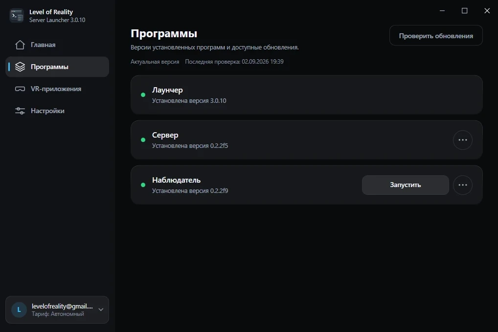Click the Лаунчер program title
The image size is (498, 332).
(167, 90)
